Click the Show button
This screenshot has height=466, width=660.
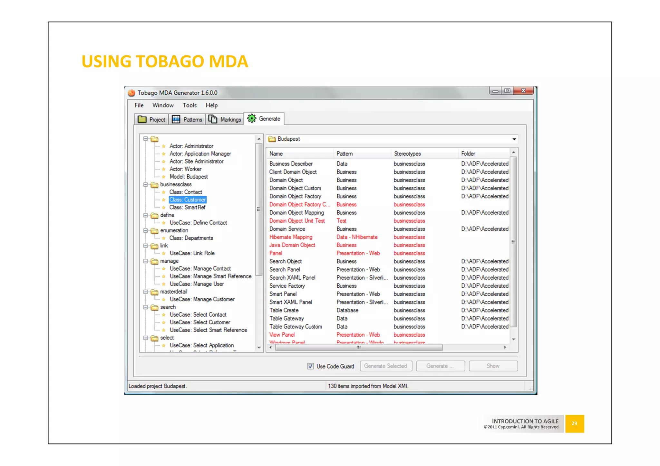pos(493,366)
